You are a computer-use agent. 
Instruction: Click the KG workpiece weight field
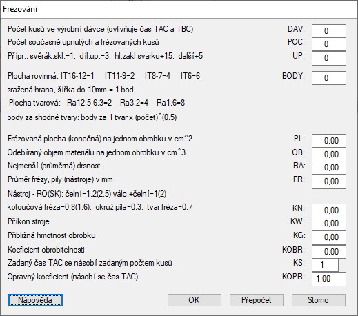pos(329,237)
